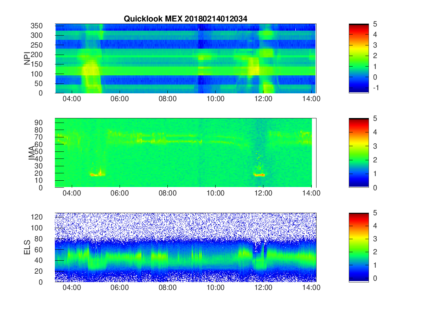
Task: Select the NPI panel colorbar
Action: pyautogui.click(x=359, y=58)
